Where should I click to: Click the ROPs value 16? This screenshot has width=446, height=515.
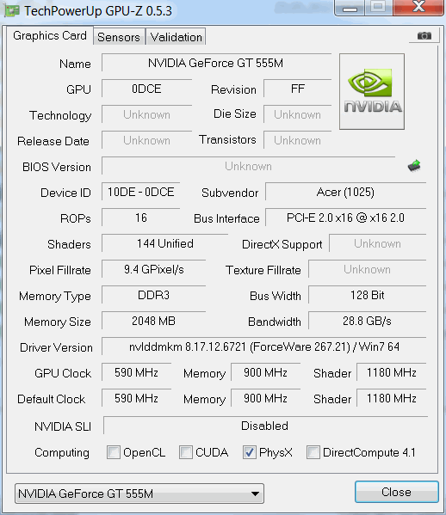click(x=140, y=218)
